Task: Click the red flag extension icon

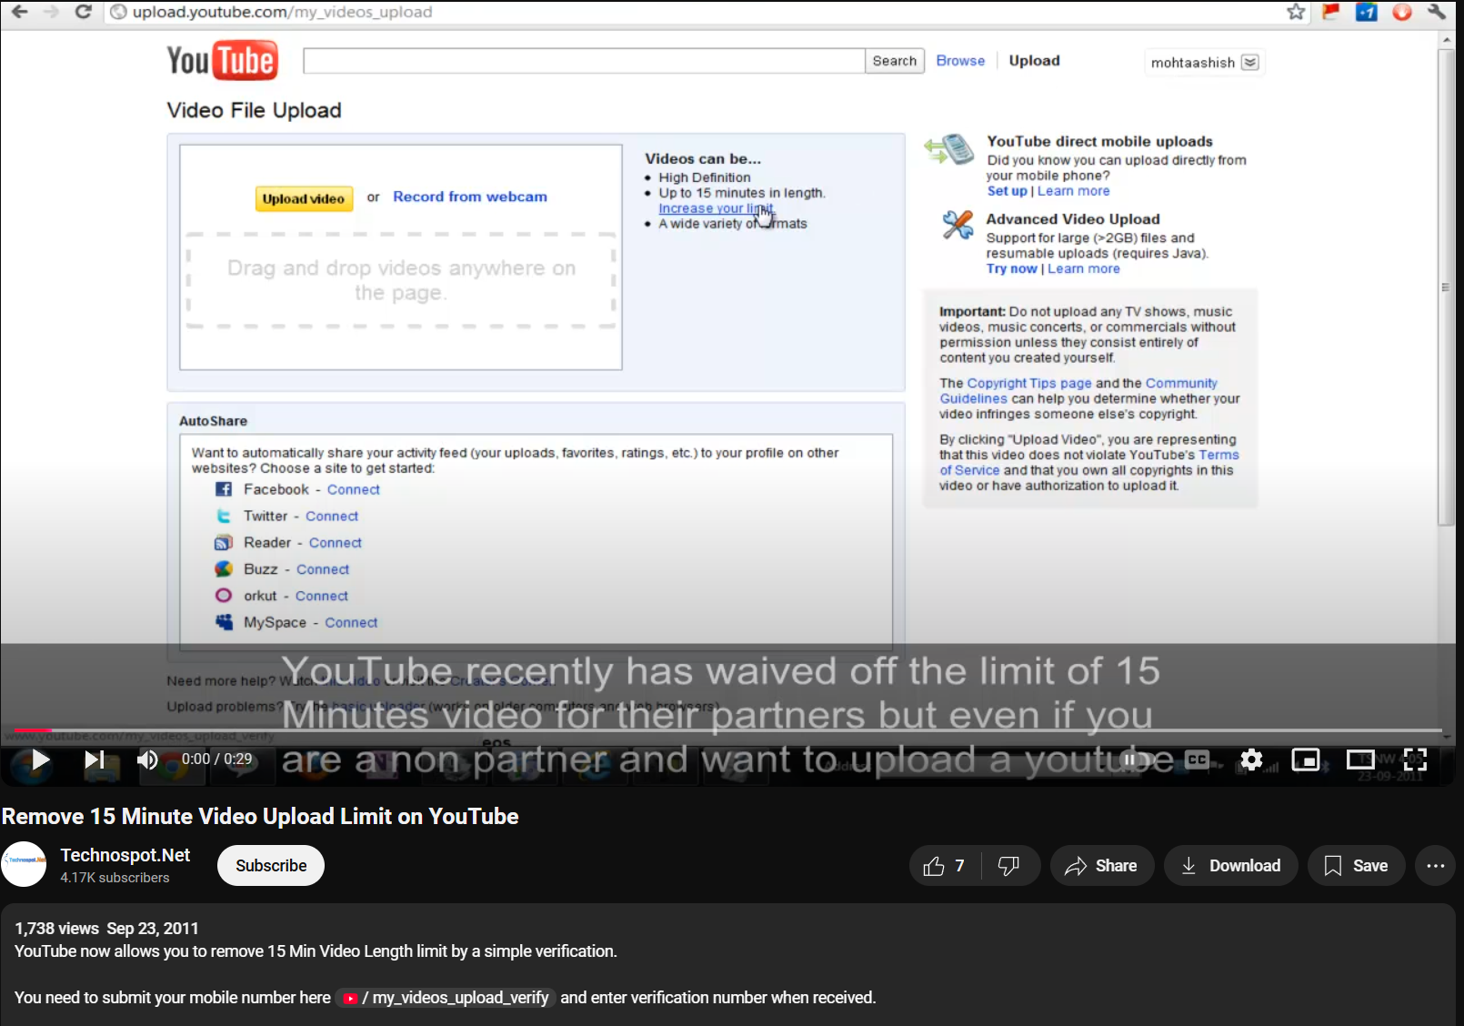Action: [1331, 12]
